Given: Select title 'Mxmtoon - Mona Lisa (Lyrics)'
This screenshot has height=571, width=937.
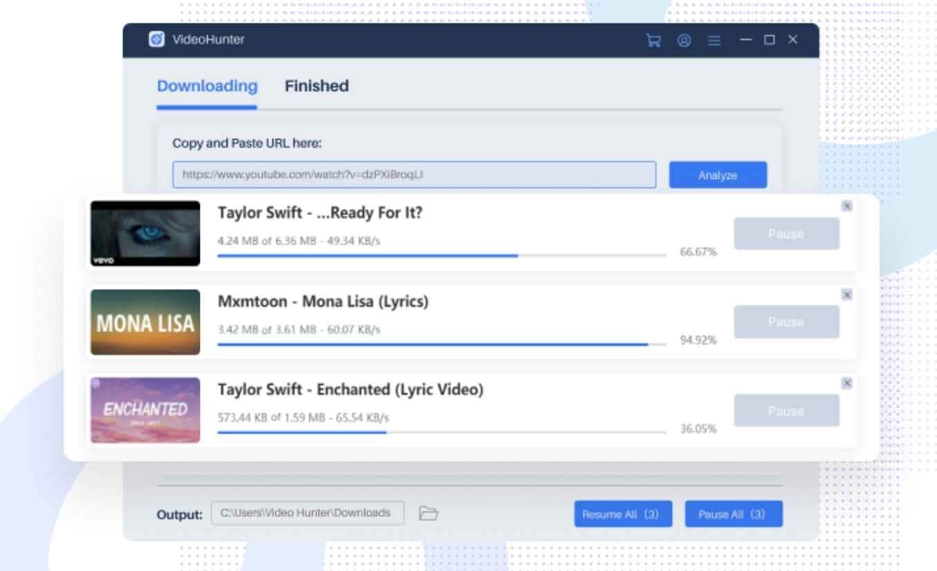Looking at the screenshot, I should (323, 301).
